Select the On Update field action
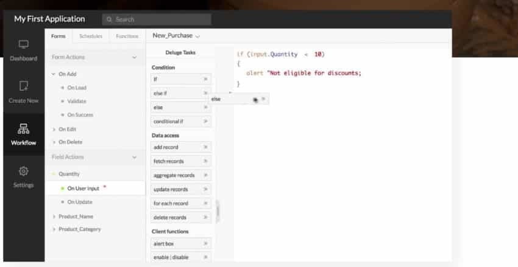The image size is (518, 267). click(x=80, y=202)
